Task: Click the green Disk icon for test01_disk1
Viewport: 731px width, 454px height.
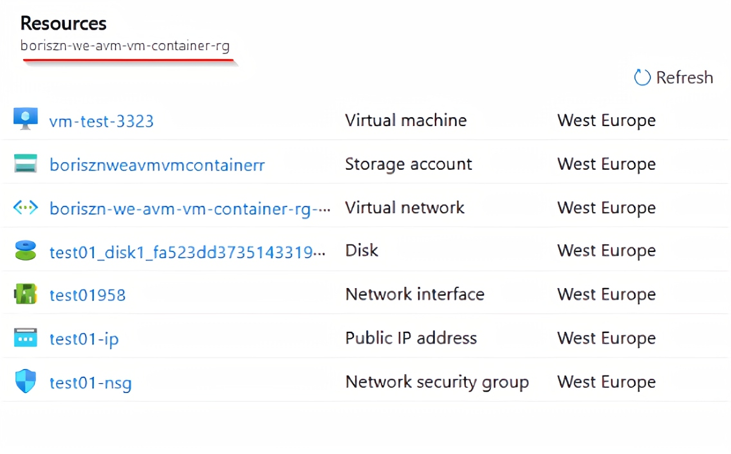Action: tap(24, 250)
